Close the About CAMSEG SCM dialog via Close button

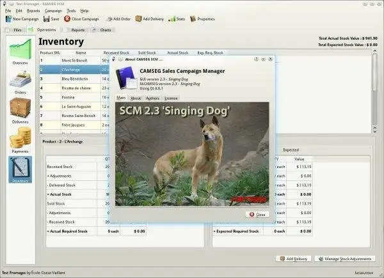(257, 215)
